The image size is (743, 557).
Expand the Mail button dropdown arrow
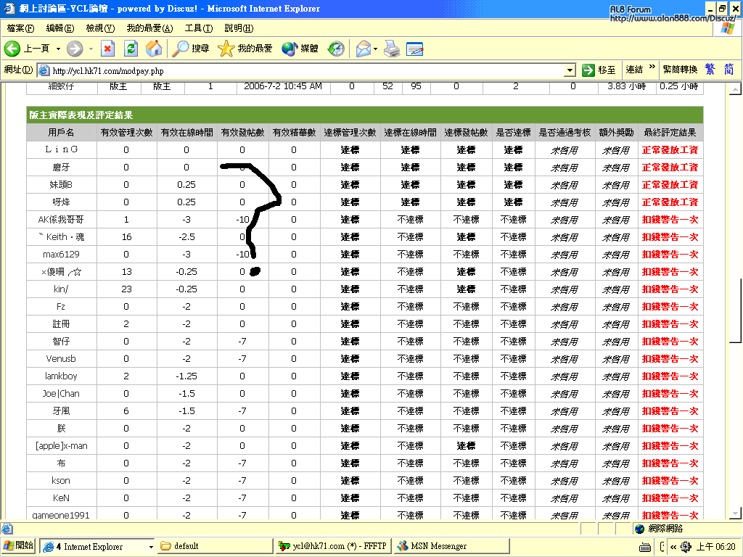[x=375, y=49]
